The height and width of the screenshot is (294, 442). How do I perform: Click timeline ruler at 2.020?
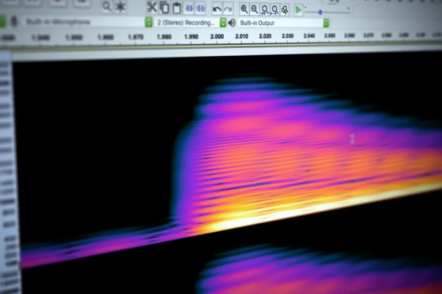pyautogui.click(x=265, y=36)
